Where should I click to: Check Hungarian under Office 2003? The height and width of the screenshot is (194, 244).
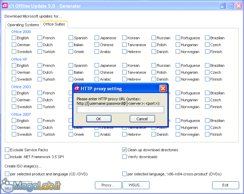pyautogui.click(x=178, y=100)
